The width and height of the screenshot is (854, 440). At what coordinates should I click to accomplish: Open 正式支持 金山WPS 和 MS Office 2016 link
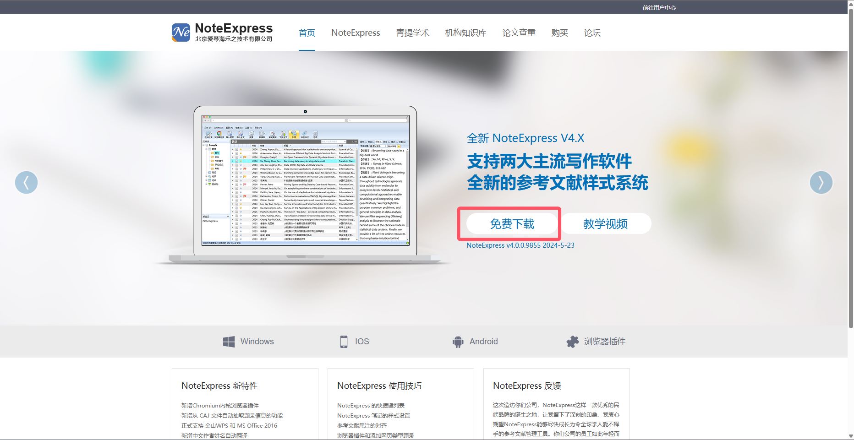click(x=229, y=425)
